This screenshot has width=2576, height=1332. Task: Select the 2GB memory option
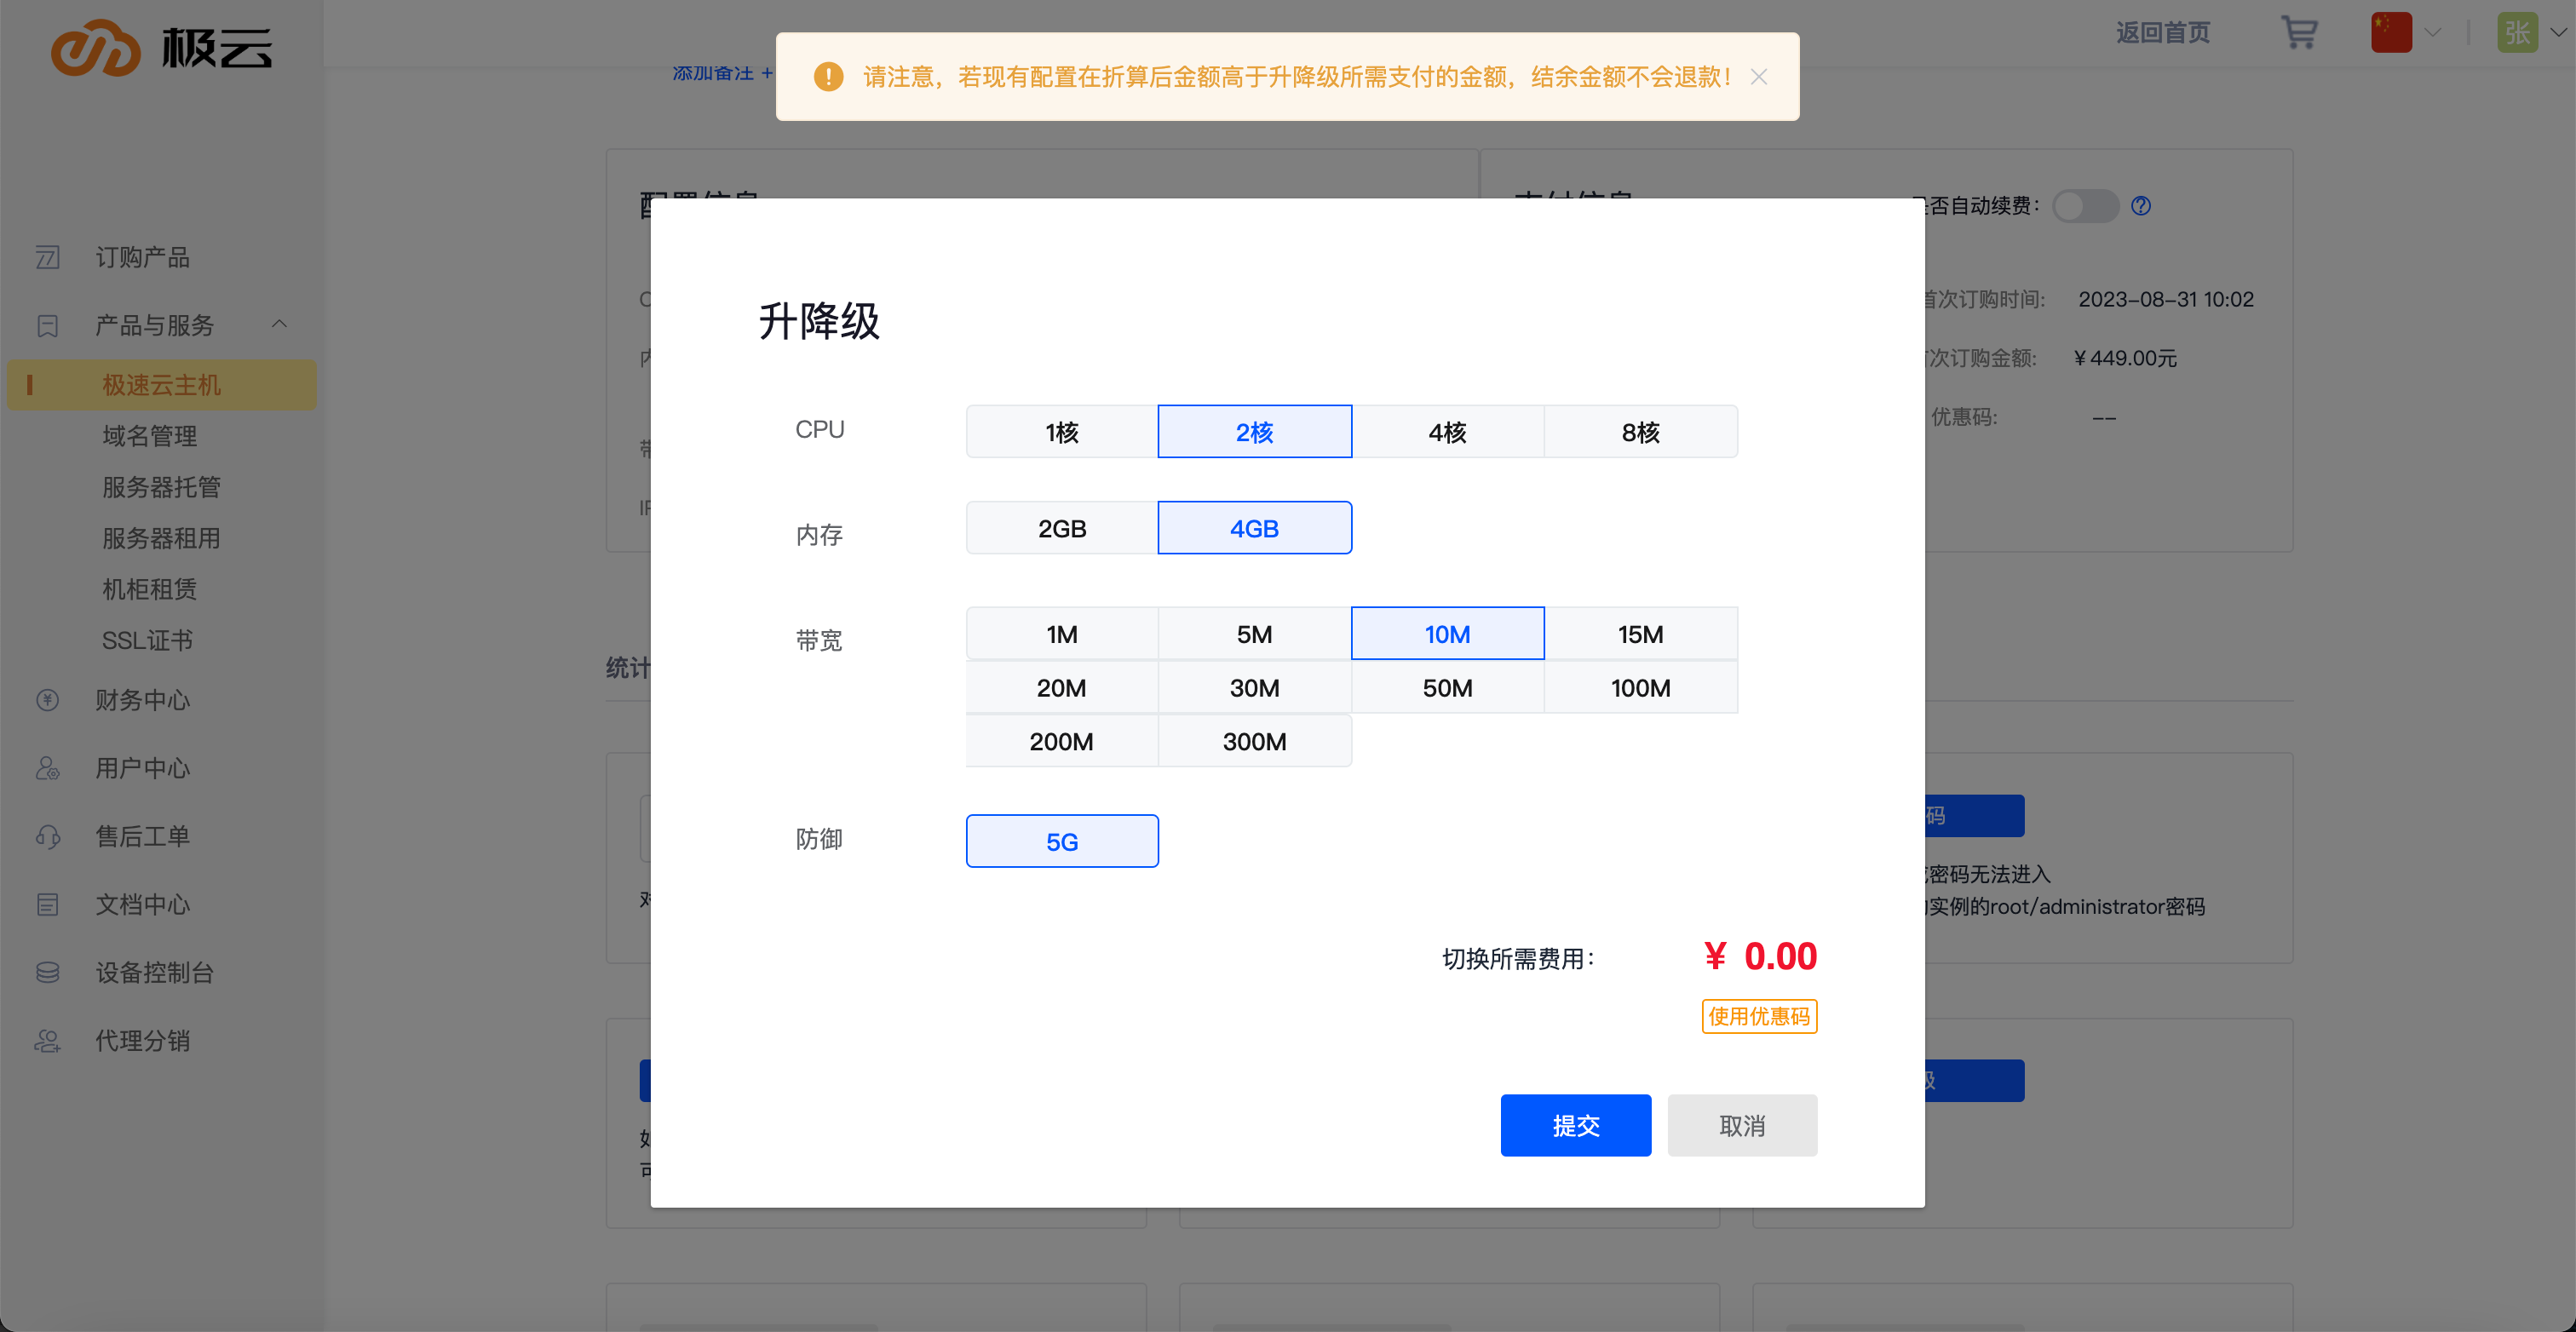coord(1061,527)
